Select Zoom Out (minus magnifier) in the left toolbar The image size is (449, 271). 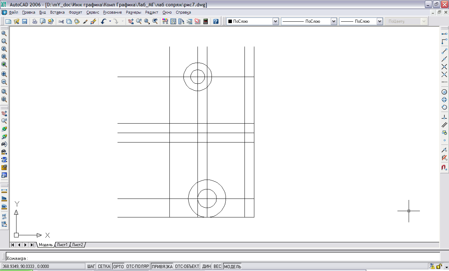tap(4, 82)
